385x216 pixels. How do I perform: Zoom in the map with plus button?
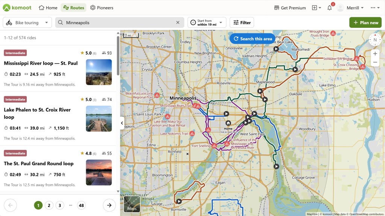tap(375, 54)
